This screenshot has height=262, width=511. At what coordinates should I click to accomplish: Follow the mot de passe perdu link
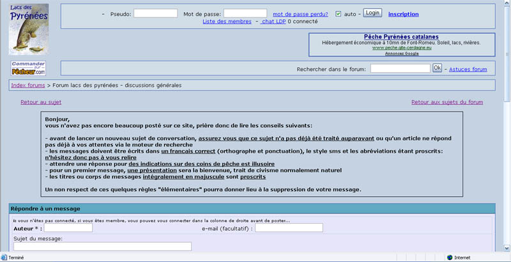point(300,13)
